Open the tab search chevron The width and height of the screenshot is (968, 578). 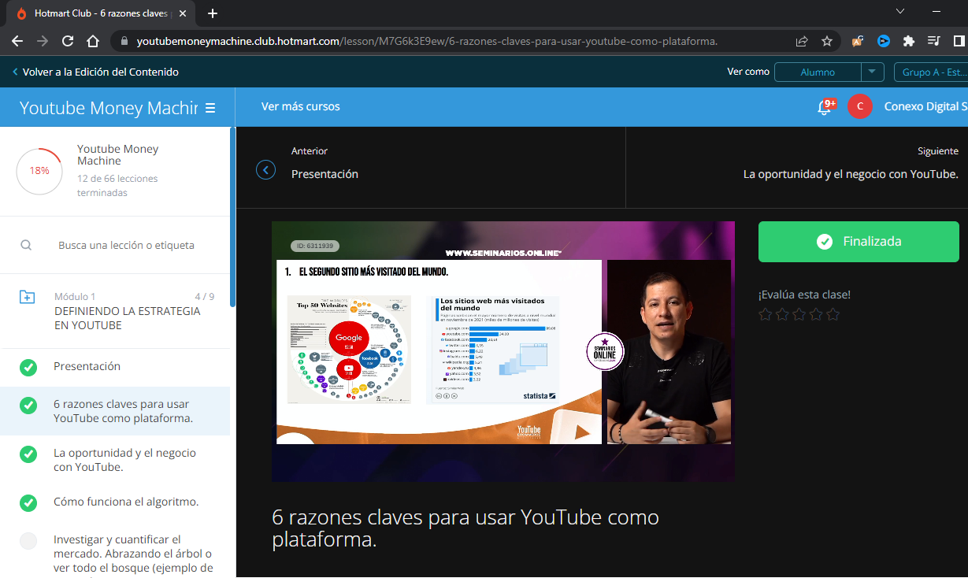pyautogui.click(x=901, y=11)
